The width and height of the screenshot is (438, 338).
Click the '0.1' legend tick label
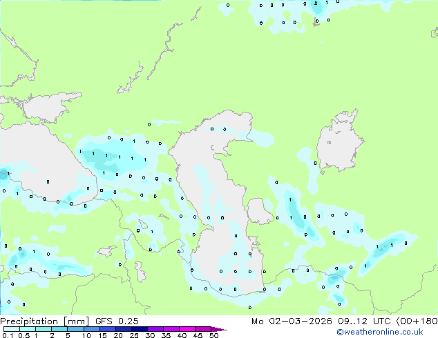pos(8,335)
